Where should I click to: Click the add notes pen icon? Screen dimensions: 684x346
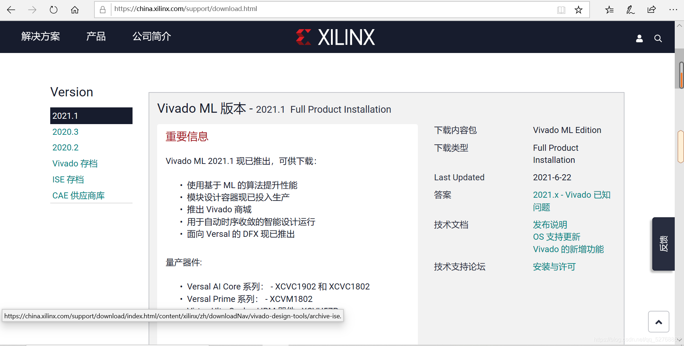point(631,10)
